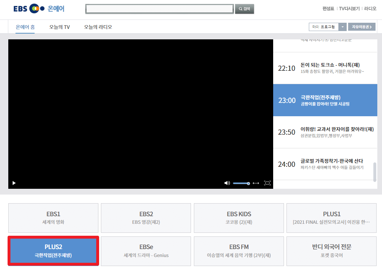Image resolution: width=382 pixels, height=270 pixels.
Task: Focus the search input field
Action: [160, 9]
